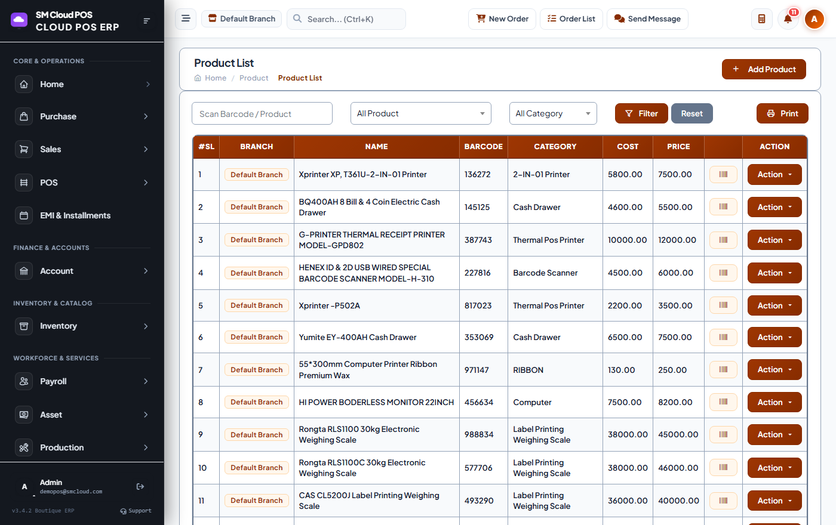Click the Purchase bag icon in sidebar

pos(24,116)
